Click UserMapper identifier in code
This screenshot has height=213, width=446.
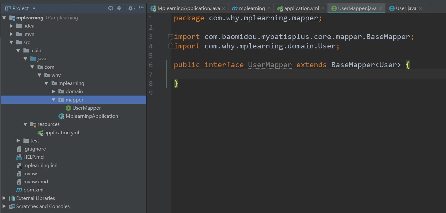(270, 65)
